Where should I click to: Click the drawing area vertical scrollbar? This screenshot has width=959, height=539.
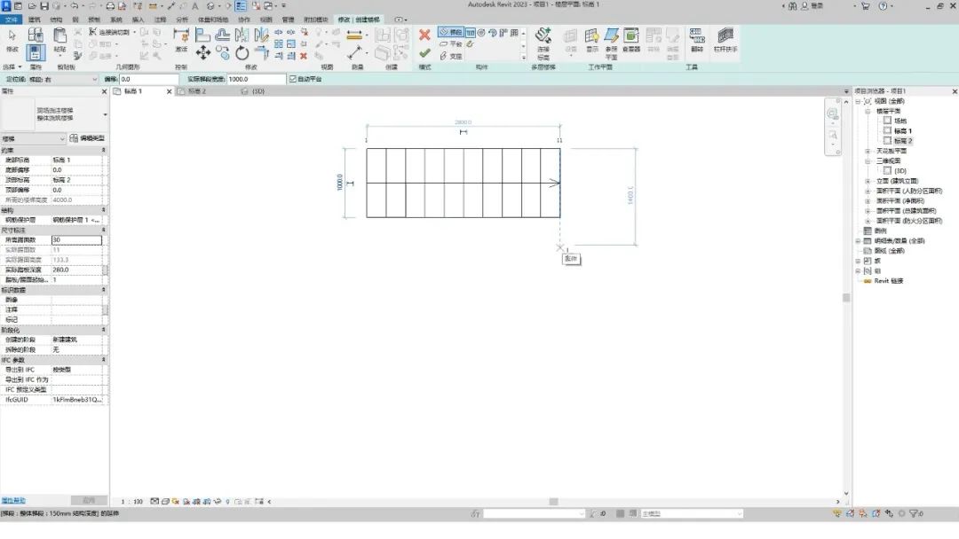pos(846,298)
